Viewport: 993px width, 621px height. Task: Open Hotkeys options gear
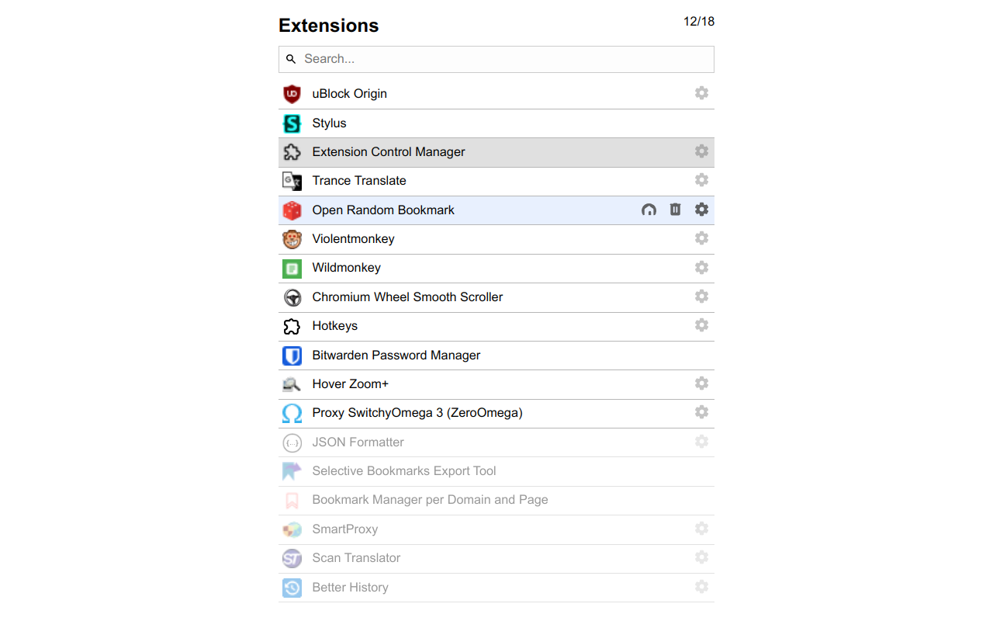coord(701,325)
